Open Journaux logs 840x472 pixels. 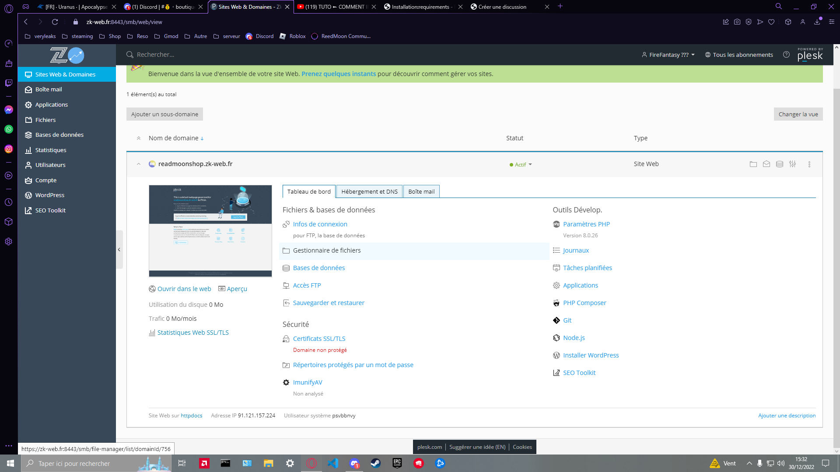coord(576,250)
